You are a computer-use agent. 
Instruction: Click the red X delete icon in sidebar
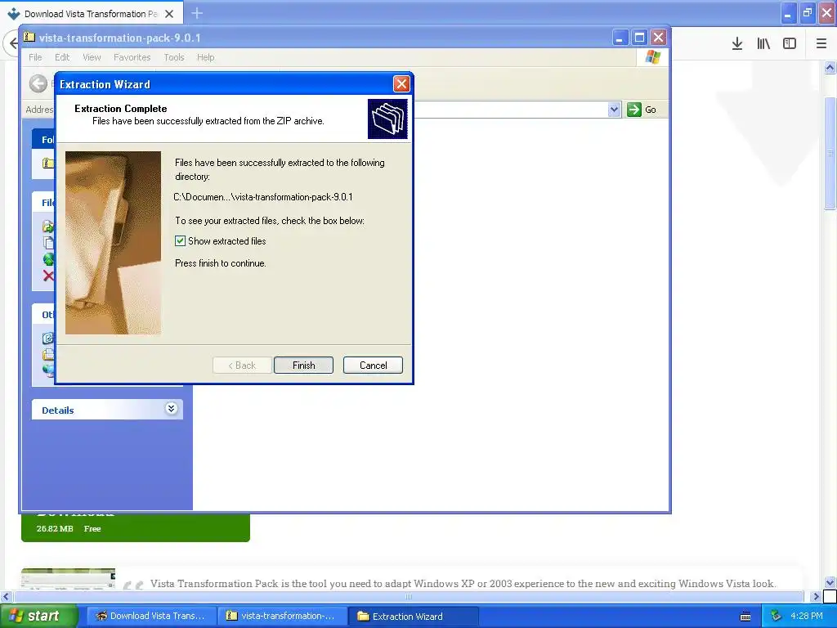pyautogui.click(x=48, y=276)
